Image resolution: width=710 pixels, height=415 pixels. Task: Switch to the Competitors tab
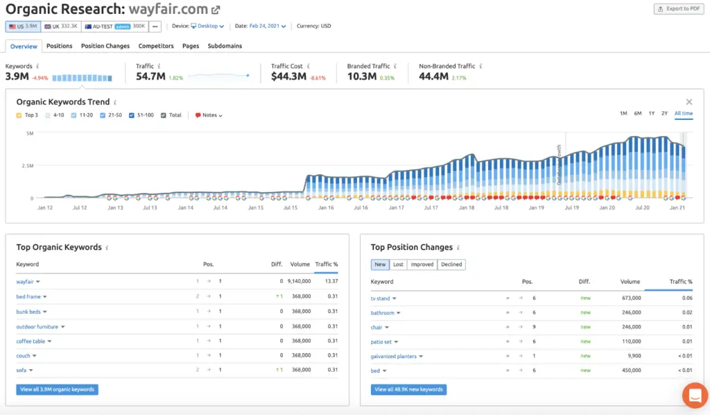pyautogui.click(x=155, y=46)
